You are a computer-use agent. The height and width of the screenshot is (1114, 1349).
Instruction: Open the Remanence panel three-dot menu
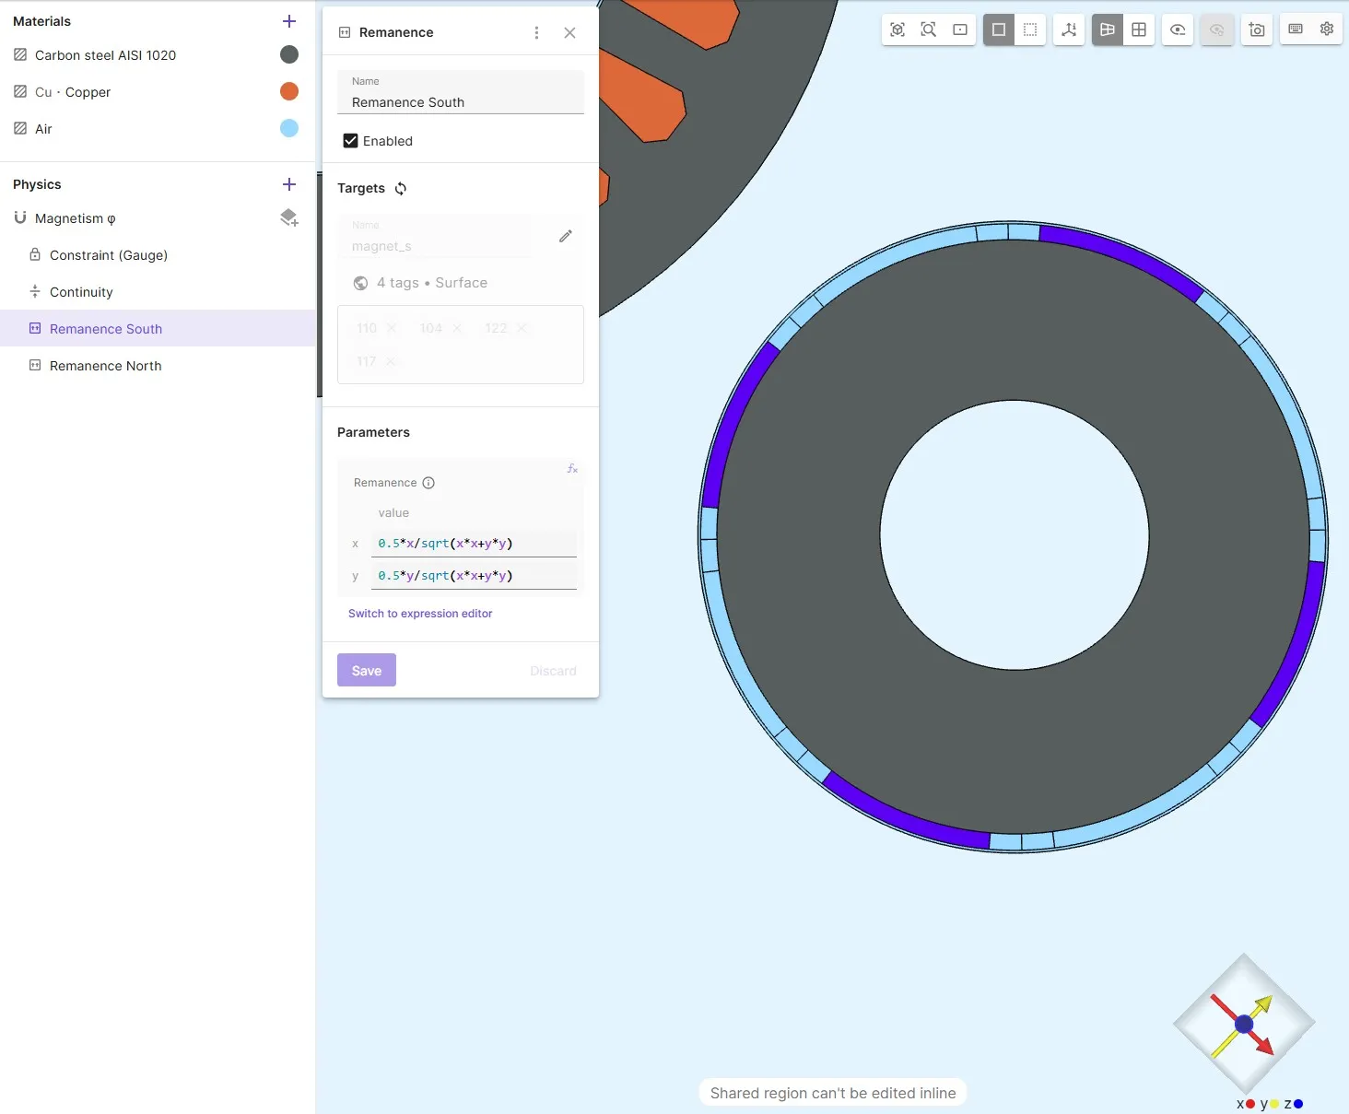(x=536, y=32)
